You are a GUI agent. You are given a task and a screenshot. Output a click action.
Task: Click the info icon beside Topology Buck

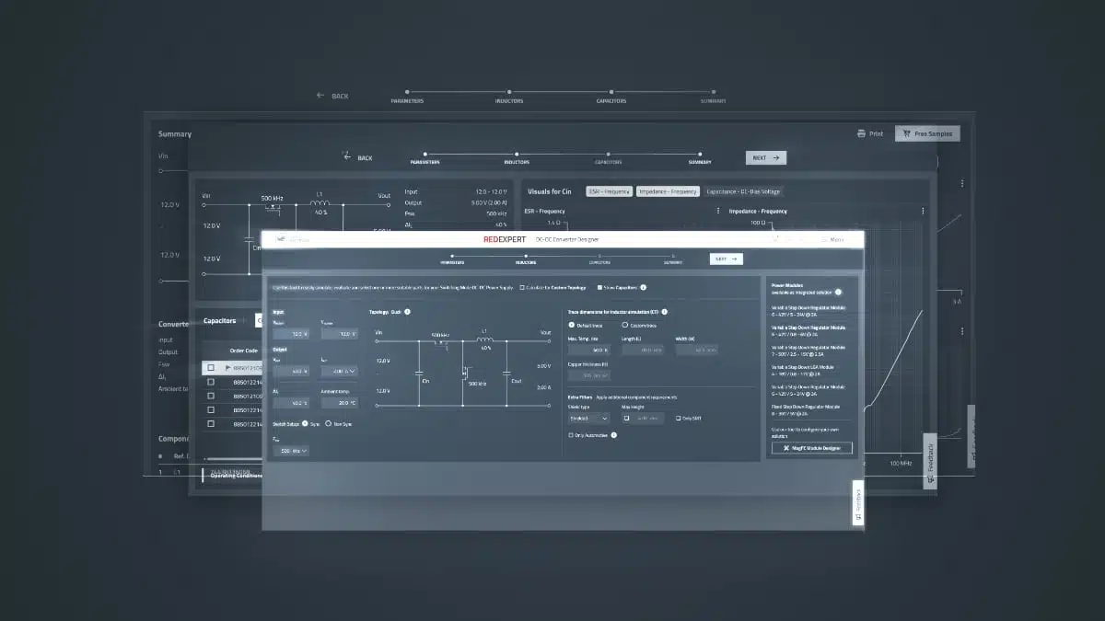point(407,312)
